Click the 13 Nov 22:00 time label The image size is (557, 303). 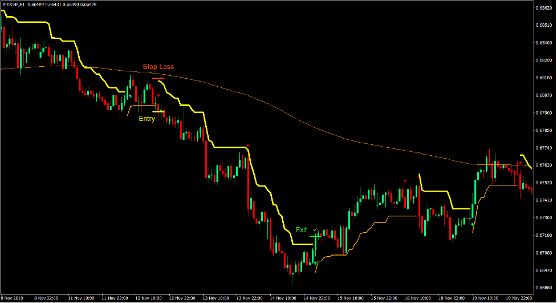point(250,298)
